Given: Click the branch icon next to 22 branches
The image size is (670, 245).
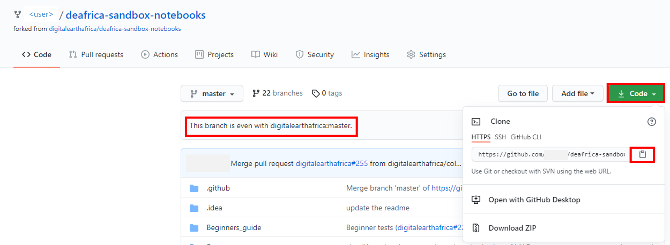Looking at the screenshot, I should tap(256, 93).
